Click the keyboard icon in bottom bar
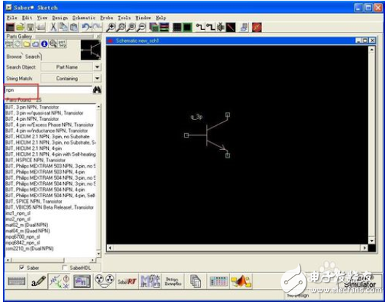This screenshot has width=388, height=302. 16,282
